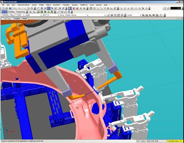Click the snap local origin icon
Screen dimensions: 184x143
point(112,8)
